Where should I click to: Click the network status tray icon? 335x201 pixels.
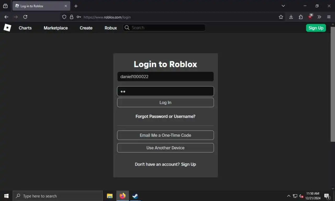pos(295,196)
